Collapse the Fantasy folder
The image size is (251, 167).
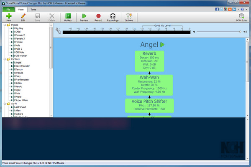[4, 59]
